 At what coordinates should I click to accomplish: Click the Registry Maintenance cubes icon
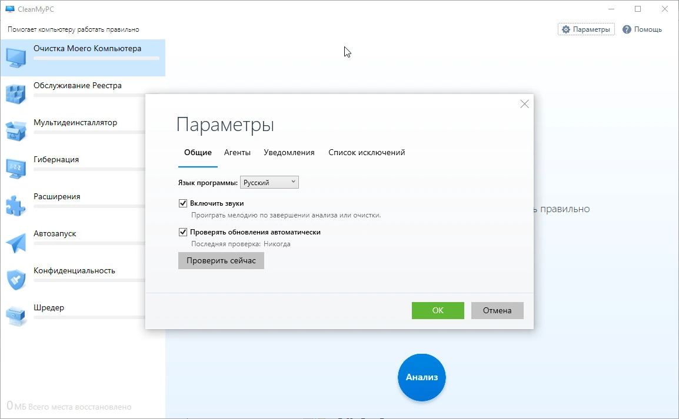click(16, 94)
